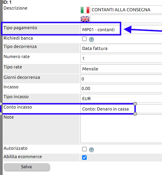This screenshot has width=162, height=175.
Task: Click inside the Note text area
Action: point(121,129)
